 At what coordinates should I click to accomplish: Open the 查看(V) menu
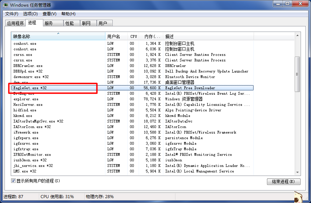point(49,14)
